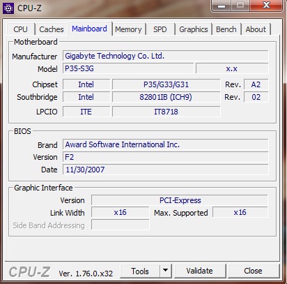Open the Tools dropdown arrow
The width and height of the screenshot is (287, 284).
tap(165, 271)
